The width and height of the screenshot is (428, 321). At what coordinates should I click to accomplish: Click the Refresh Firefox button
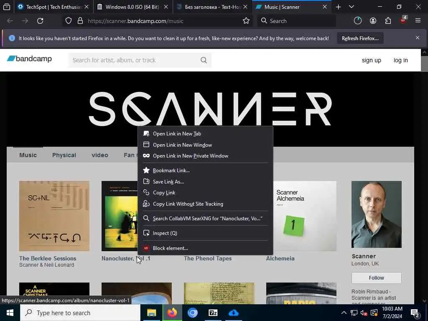pos(360,38)
